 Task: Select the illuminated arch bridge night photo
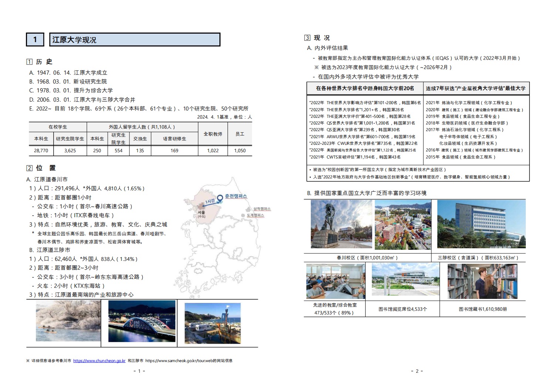[142, 321]
